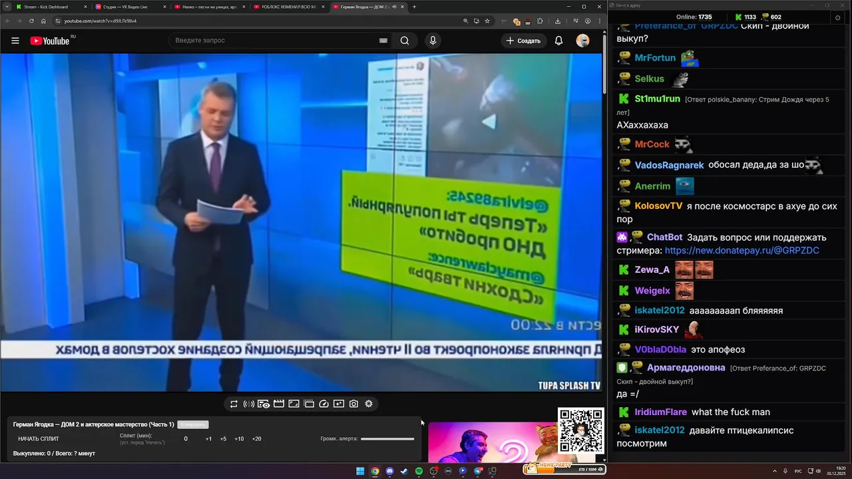Expand system tray hidden icons chevron
The image size is (852, 479).
tap(775, 471)
